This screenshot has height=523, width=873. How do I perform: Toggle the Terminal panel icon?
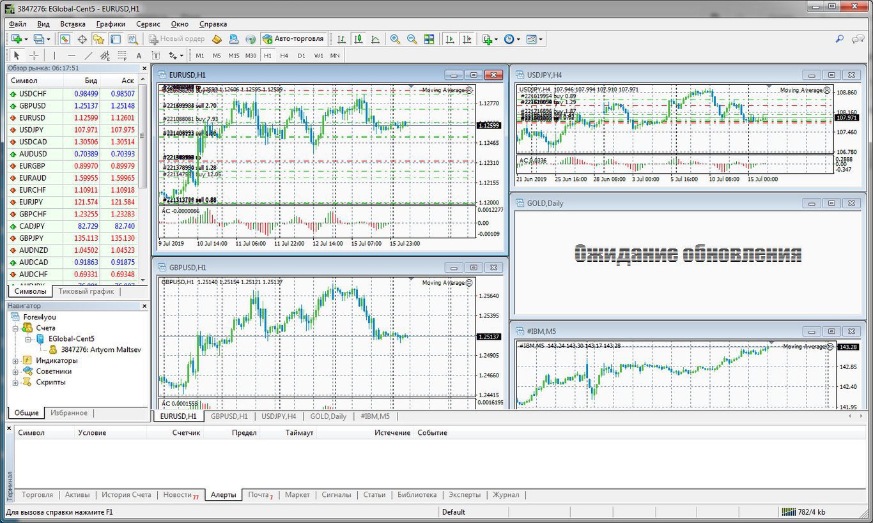[x=116, y=39]
